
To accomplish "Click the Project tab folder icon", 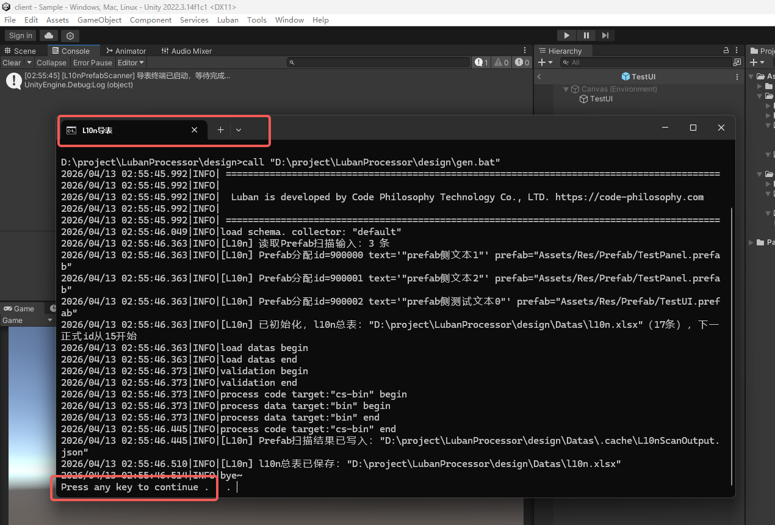I will tap(754, 51).
